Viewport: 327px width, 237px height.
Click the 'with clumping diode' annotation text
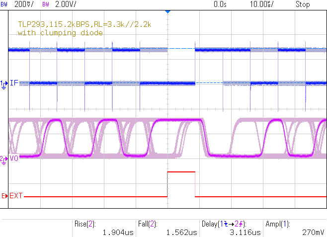[x=60, y=33]
